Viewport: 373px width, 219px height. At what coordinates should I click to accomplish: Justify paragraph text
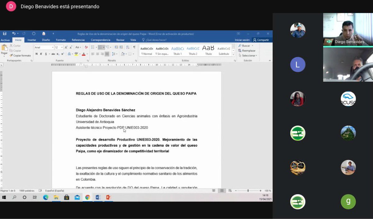click(x=107, y=54)
